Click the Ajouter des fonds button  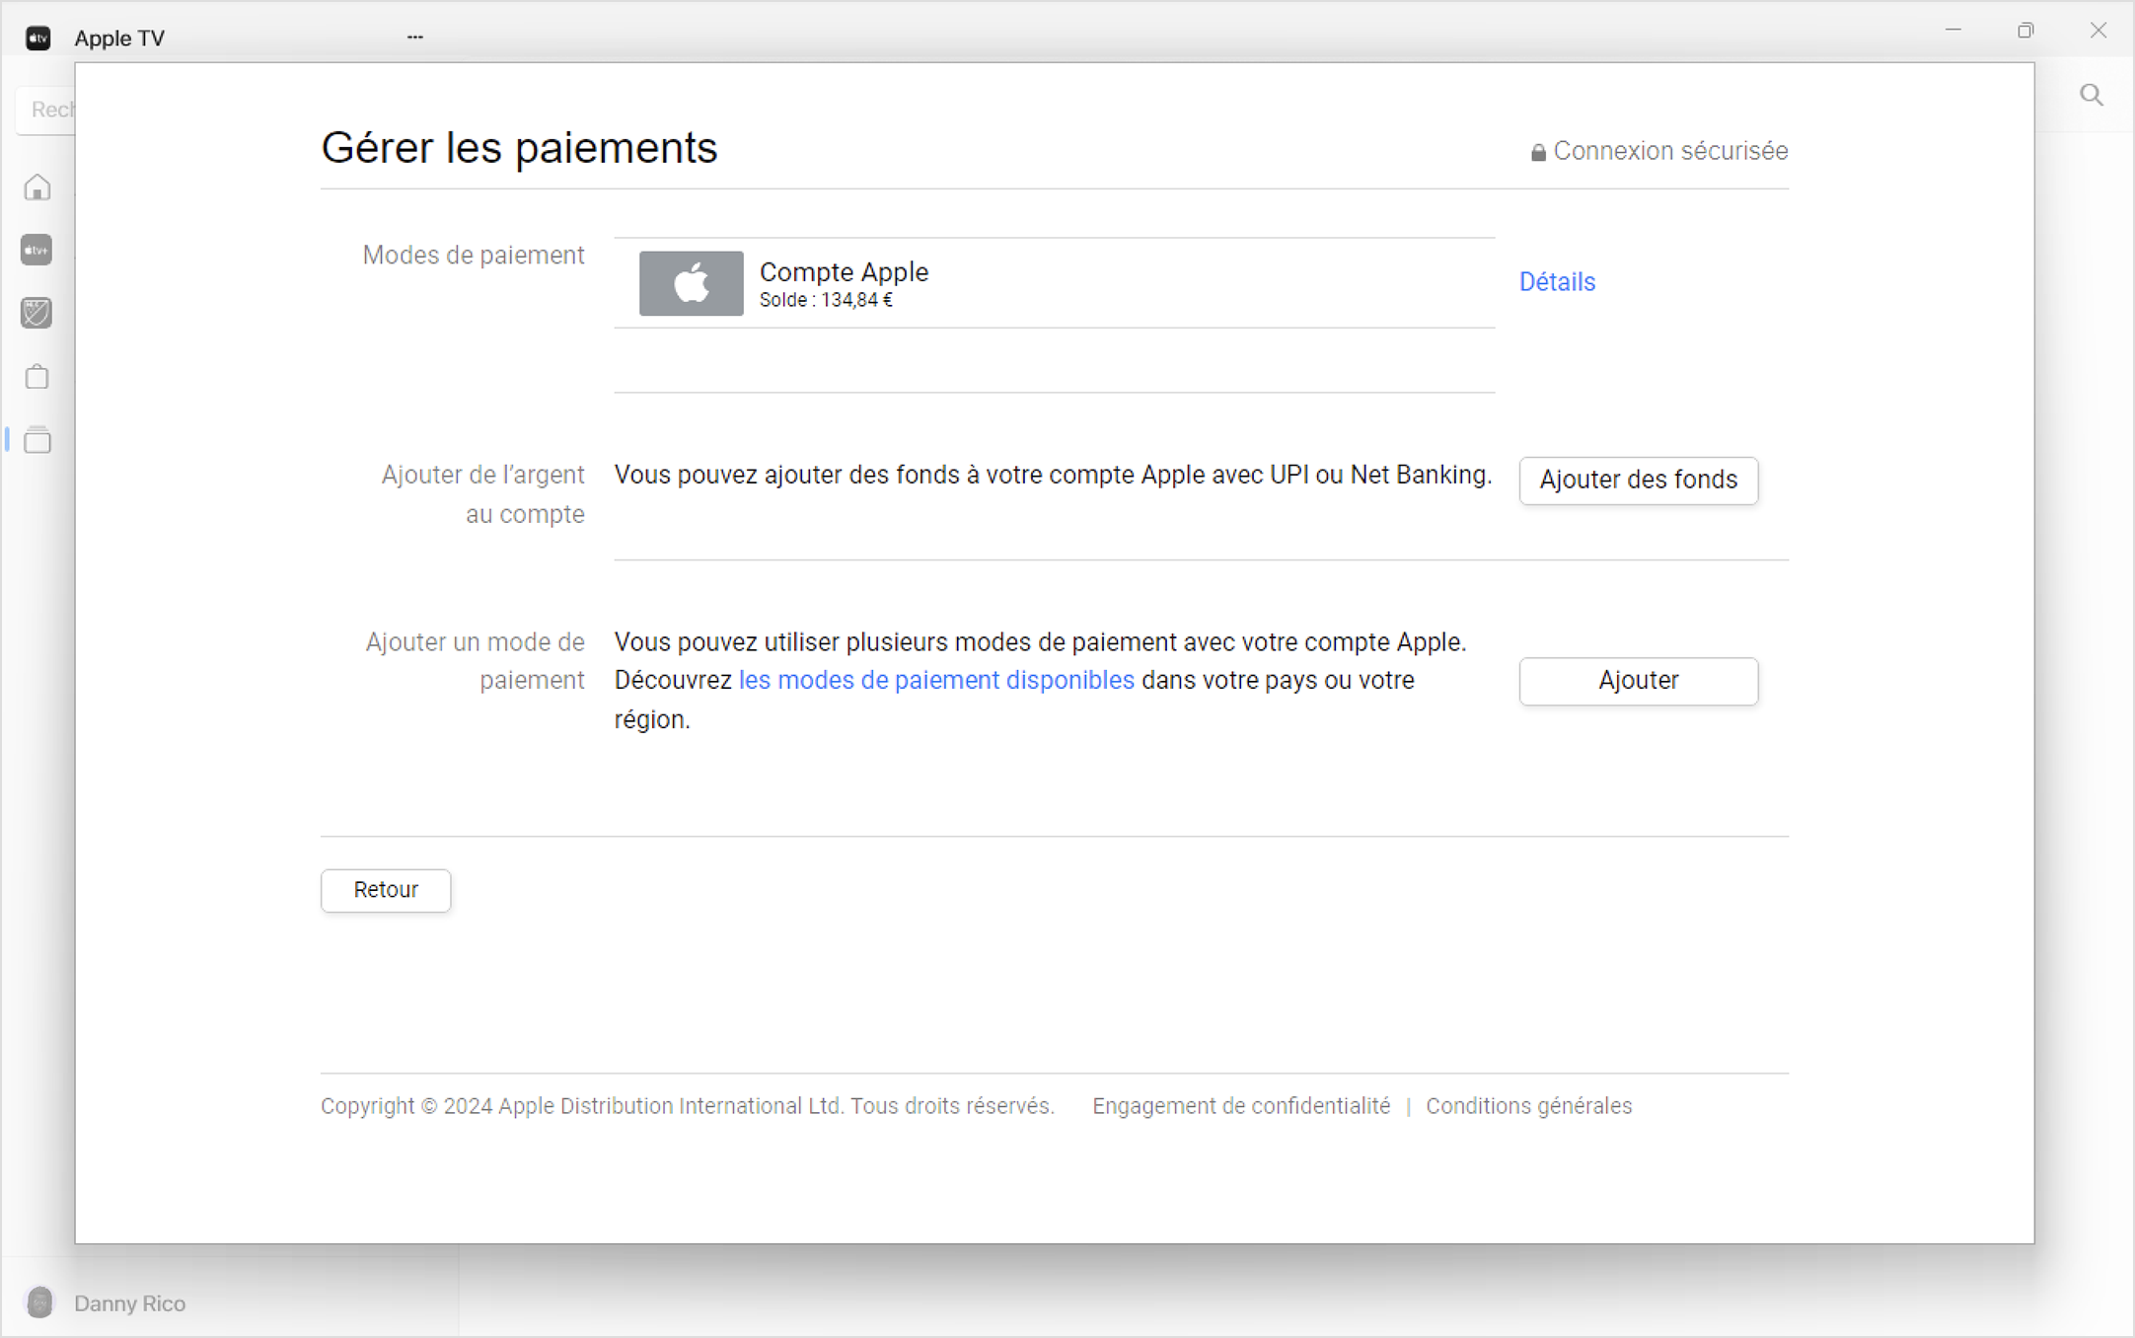click(1638, 481)
